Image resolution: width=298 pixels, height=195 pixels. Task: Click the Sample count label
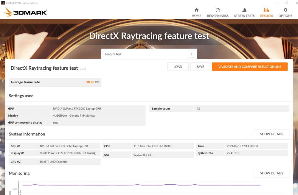pyautogui.click(x=161, y=109)
